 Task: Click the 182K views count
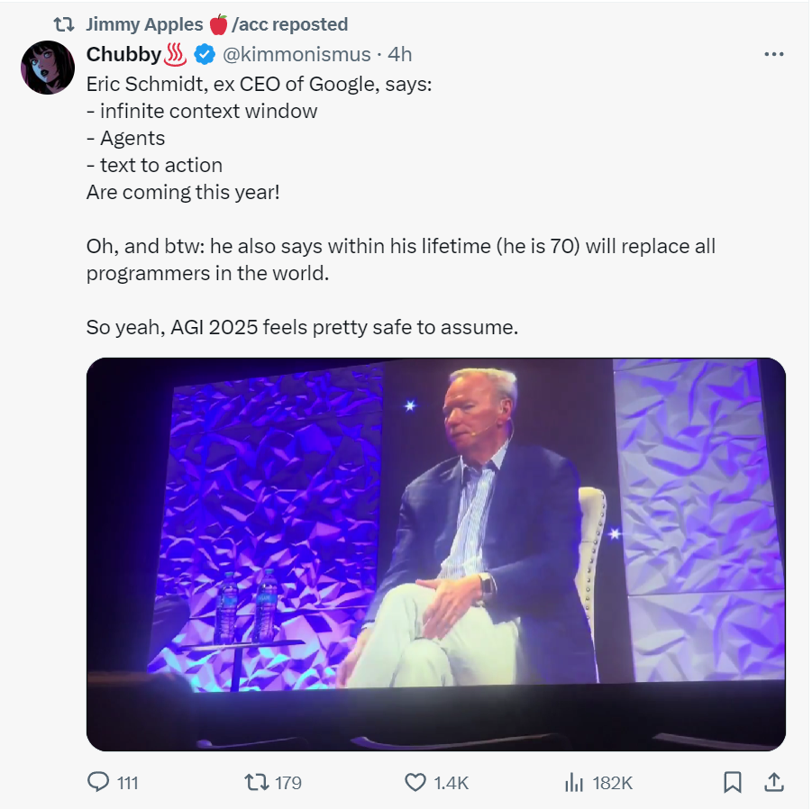[613, 783]
